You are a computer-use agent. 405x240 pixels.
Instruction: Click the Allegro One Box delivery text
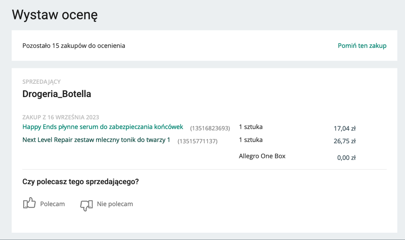click(x=262, y=156)
